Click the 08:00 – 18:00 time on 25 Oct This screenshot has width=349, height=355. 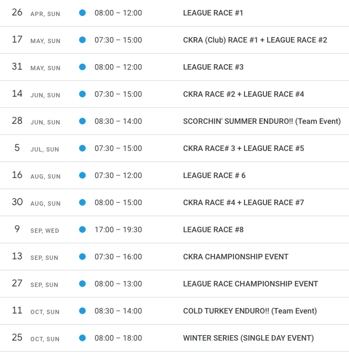pos(118,338)
